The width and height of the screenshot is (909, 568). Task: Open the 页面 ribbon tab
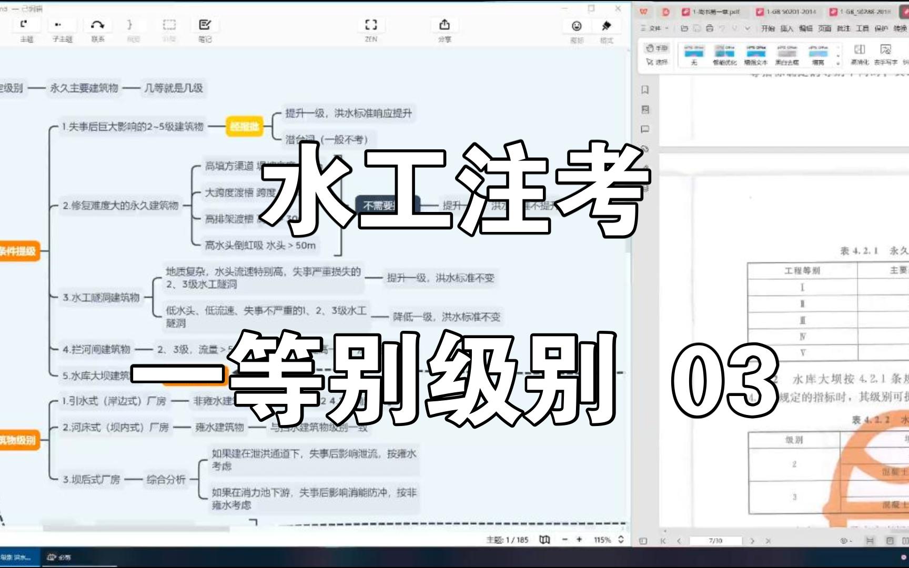(824, 28)
